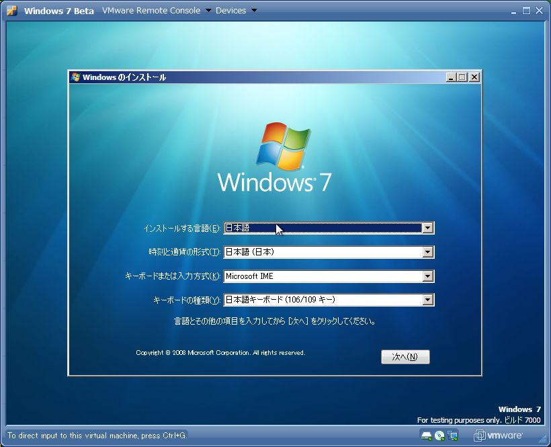Viewport: 551px width, 447px height.
Task: Click the Copyright 2008 Microsoft Corporation text
Action: tap(220, 352)
